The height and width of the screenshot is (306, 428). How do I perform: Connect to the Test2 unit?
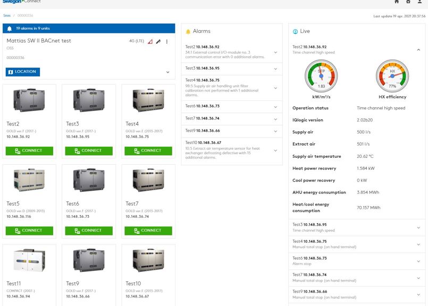tap(29, 151)
